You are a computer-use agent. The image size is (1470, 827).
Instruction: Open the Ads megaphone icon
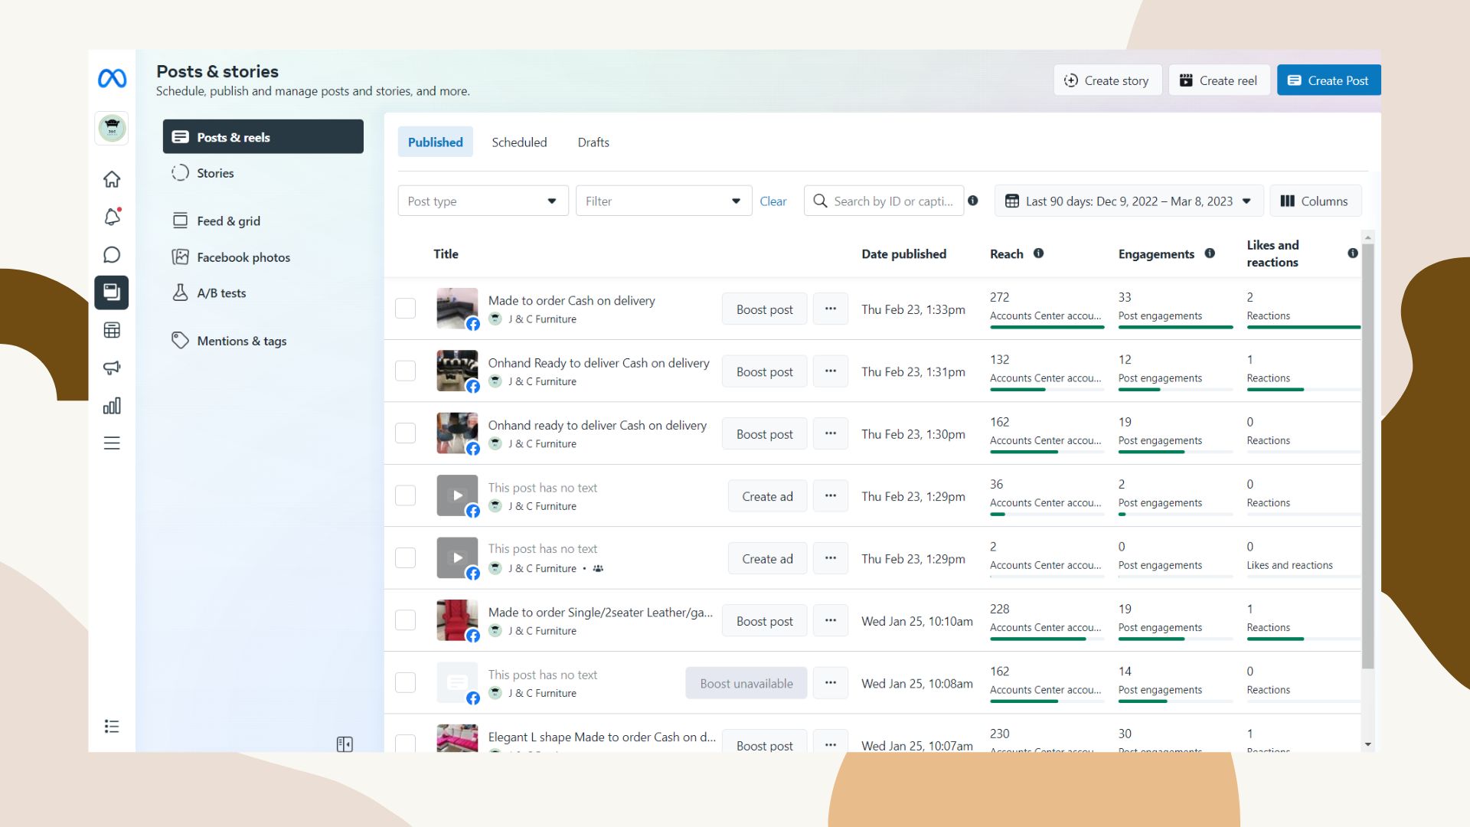point(112,368)
